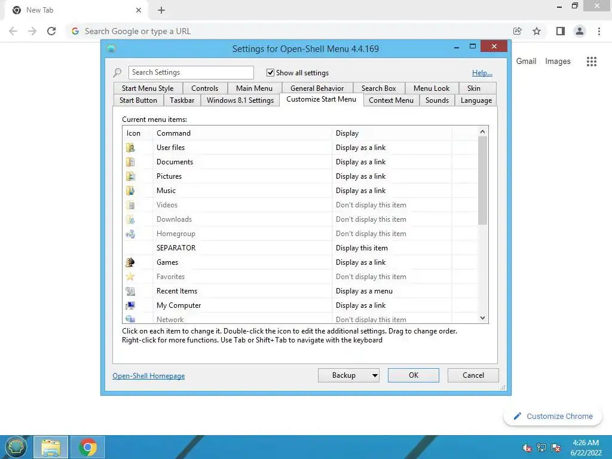Screen dimensions: 612x459
Task: Open the Language tab
Action: click(476, 100)
